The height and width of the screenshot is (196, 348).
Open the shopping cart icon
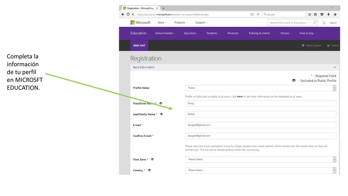324,23
